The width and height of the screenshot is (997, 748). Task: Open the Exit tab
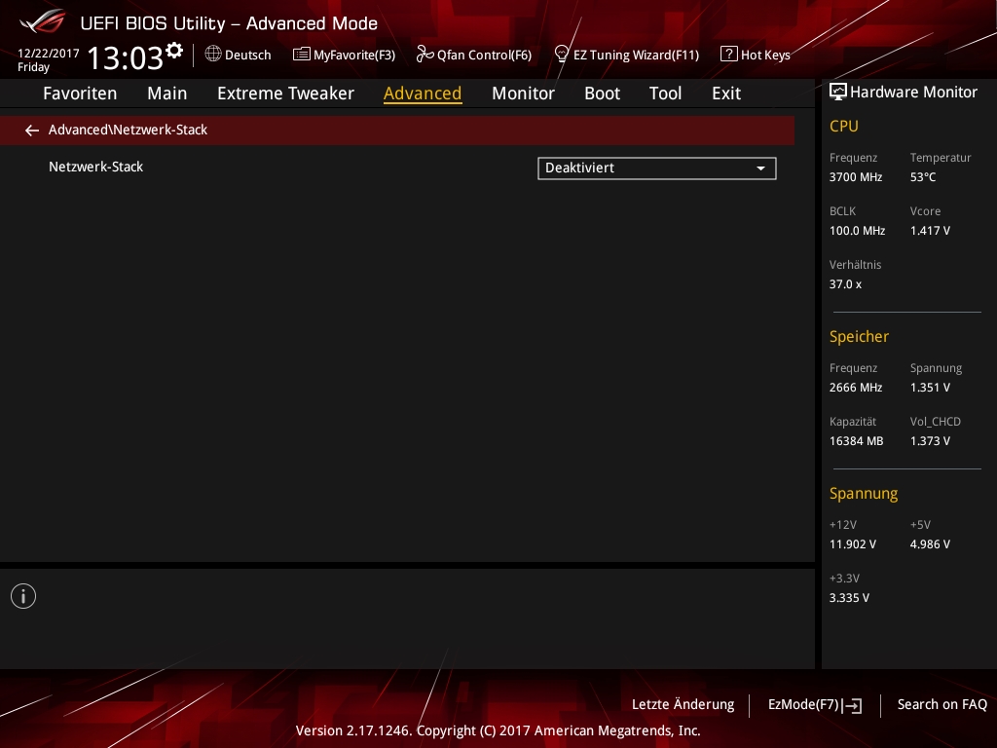(x=725, y=93)
